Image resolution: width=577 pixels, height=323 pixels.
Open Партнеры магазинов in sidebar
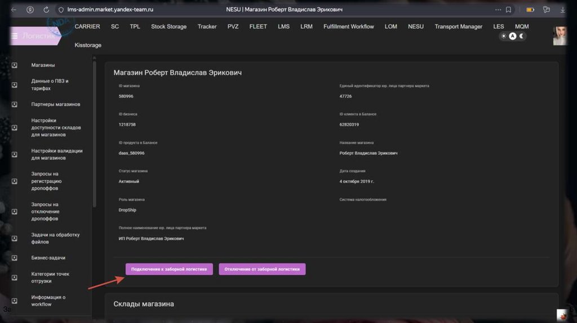tap(56, 104)
